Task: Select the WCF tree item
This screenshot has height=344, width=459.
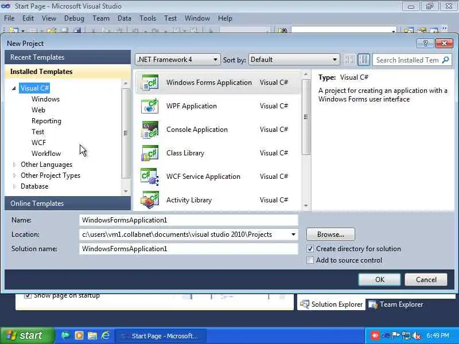Action: 38,143
